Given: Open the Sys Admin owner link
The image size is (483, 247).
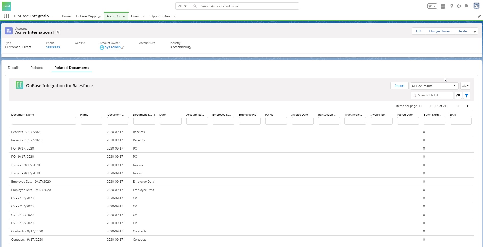Looking at the screenshot, I should 113,47.
